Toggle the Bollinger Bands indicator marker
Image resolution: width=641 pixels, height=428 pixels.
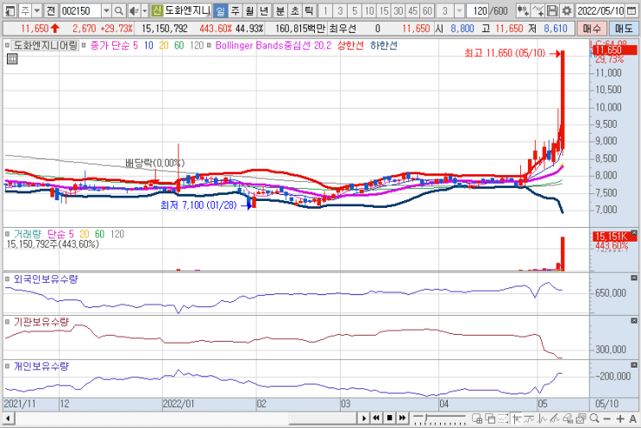click(209, 46)
